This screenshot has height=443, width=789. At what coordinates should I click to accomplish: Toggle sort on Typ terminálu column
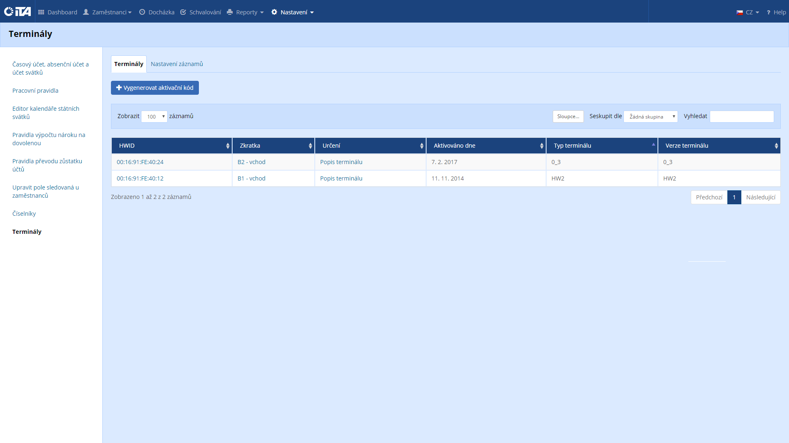(x=653, y=144)
